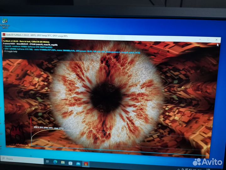Minimize the FurMark window
Viewport: 226px width, 170px height.
tap(200, 39)
